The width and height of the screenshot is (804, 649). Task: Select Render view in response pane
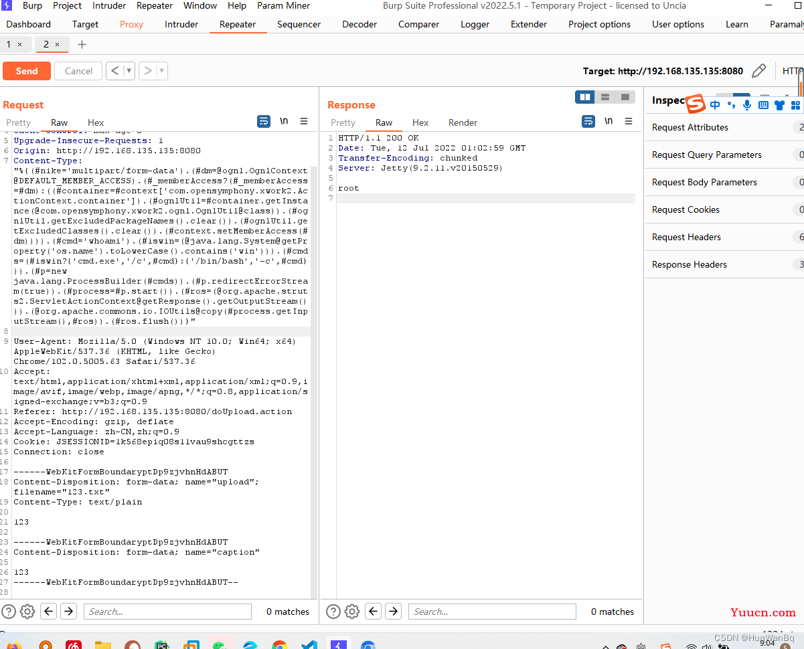pos(463,122)
